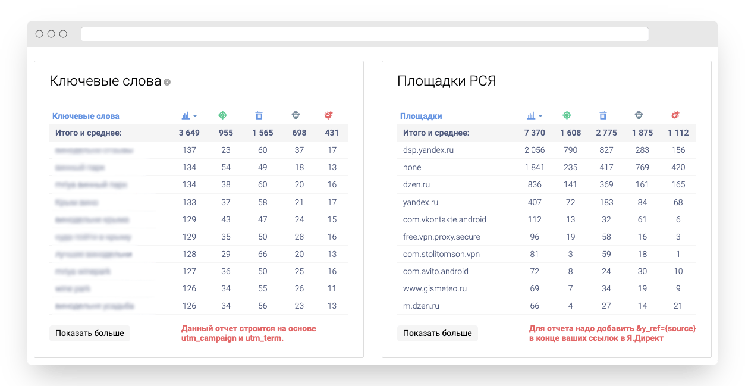Screen dimensions: 745x386
Task: Select the dzen.ru row name
Action: coord(416,184)
